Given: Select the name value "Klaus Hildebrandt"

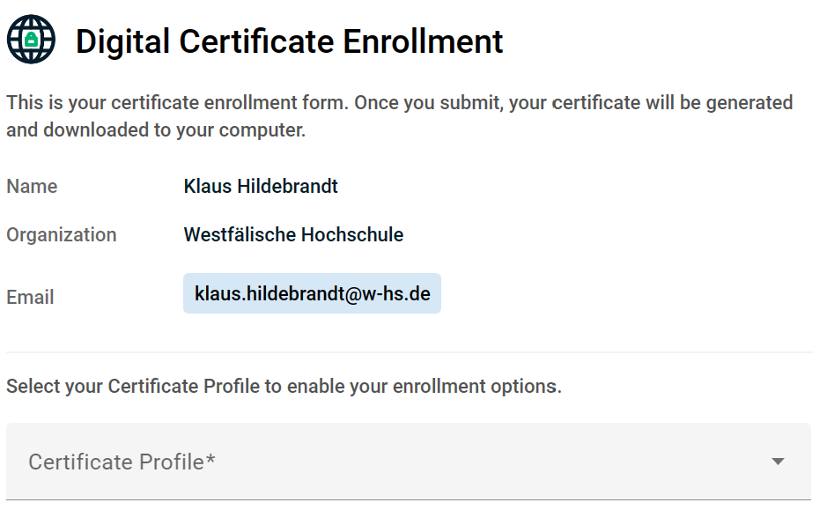Looking at the screenshot, I should (261, 187).
